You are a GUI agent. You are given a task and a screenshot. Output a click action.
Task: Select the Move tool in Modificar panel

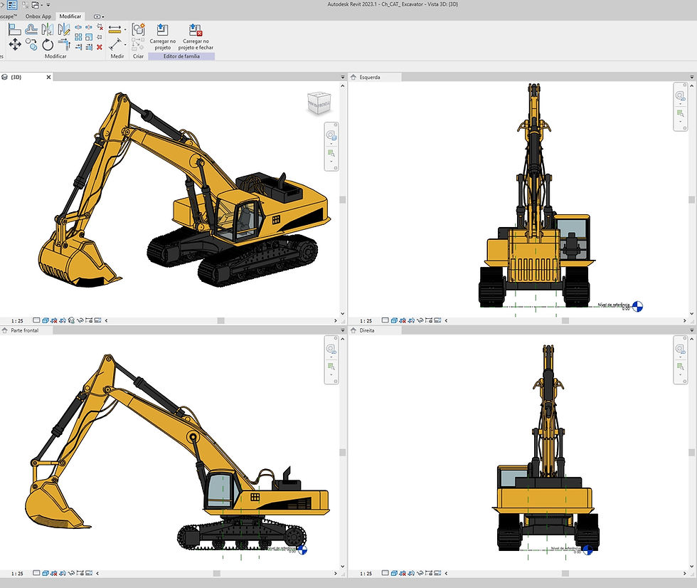point(14,44)
